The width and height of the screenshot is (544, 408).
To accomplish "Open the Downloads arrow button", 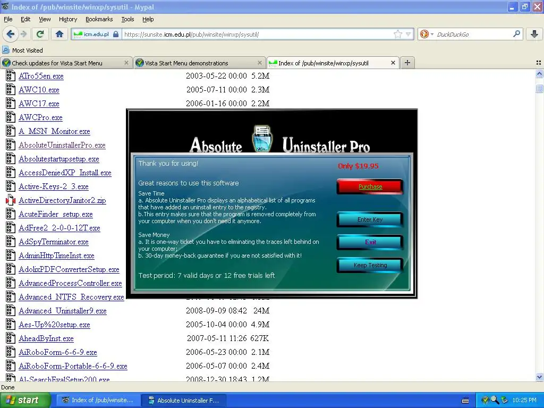I will (534, 34).
